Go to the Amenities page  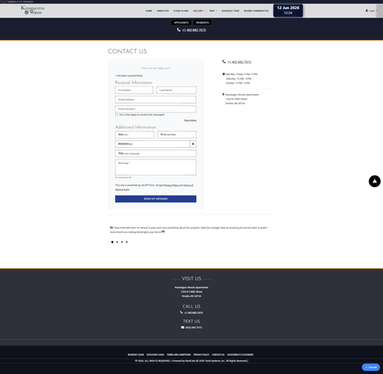click(162, 11)
